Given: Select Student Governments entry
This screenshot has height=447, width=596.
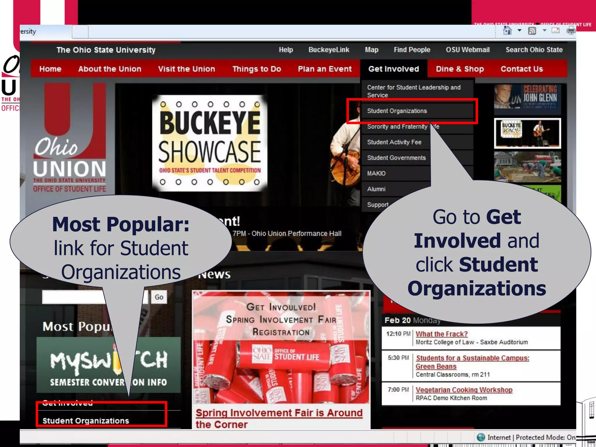Looking at the screenshot, I should tap(396, 158).
